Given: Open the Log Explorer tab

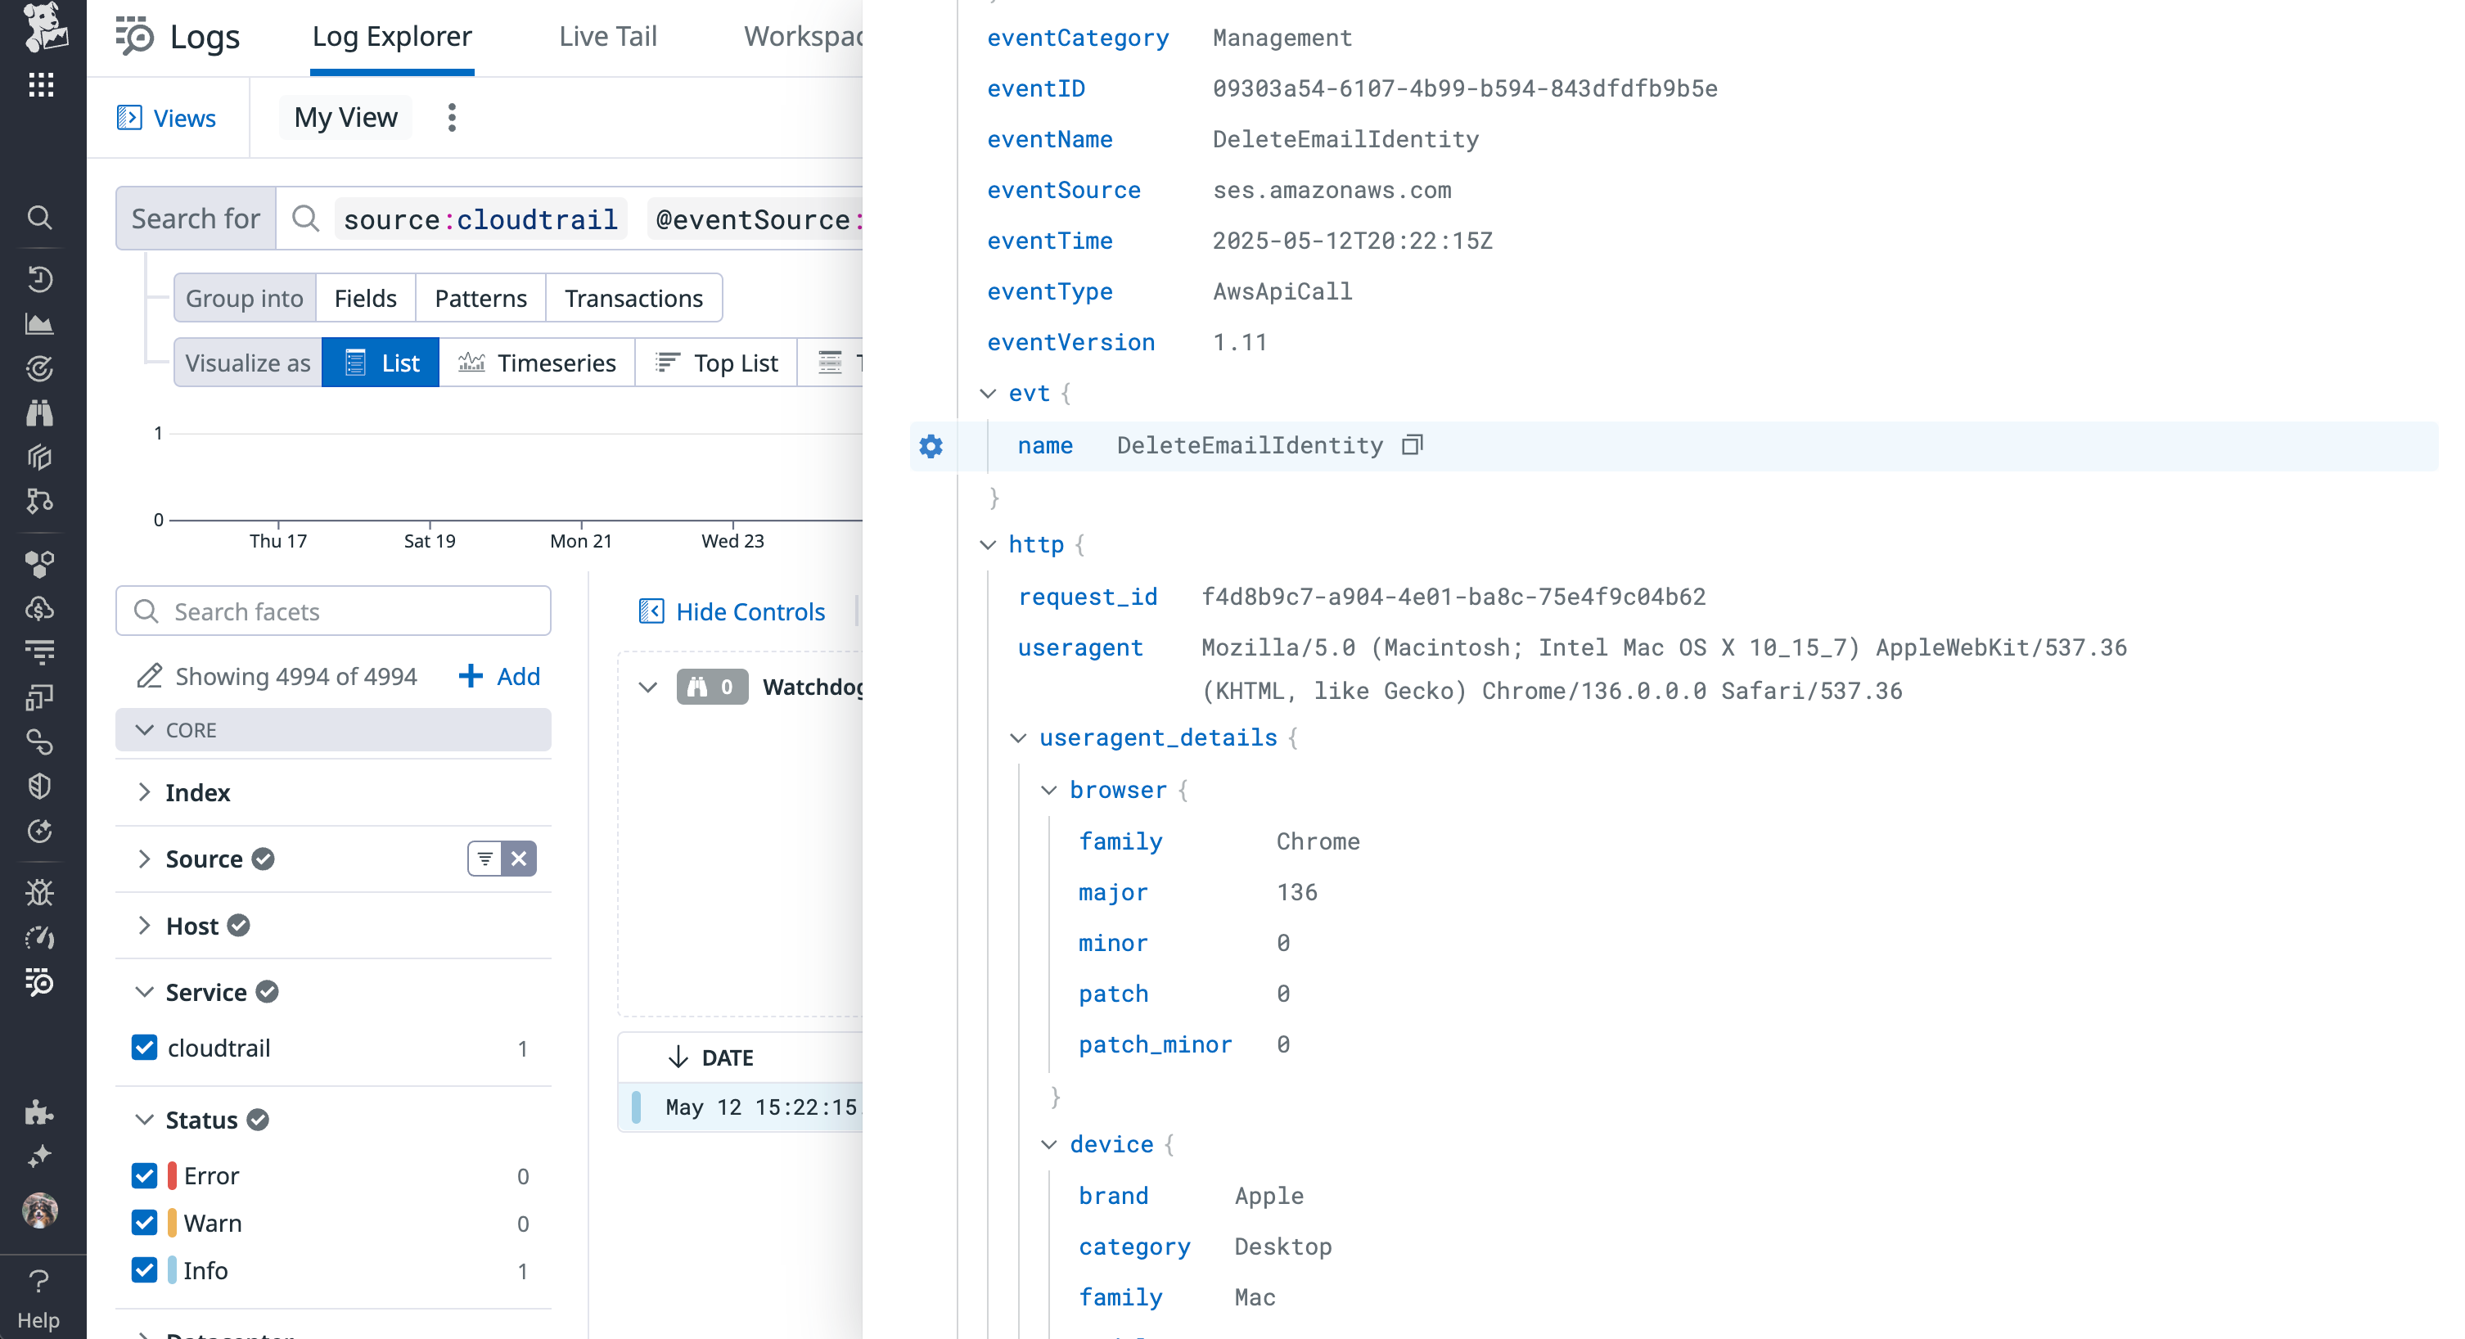Looking at the screenshot, I should tap(391, 35).
